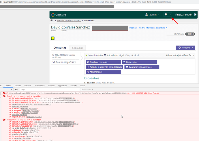
Task: Click the console Filter input field
Action: pyautogui.click(x=50, y=89)
